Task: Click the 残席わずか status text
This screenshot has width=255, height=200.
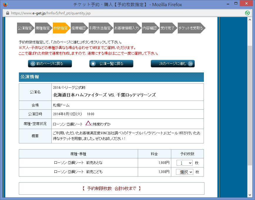Action: (x=102, y=124)
